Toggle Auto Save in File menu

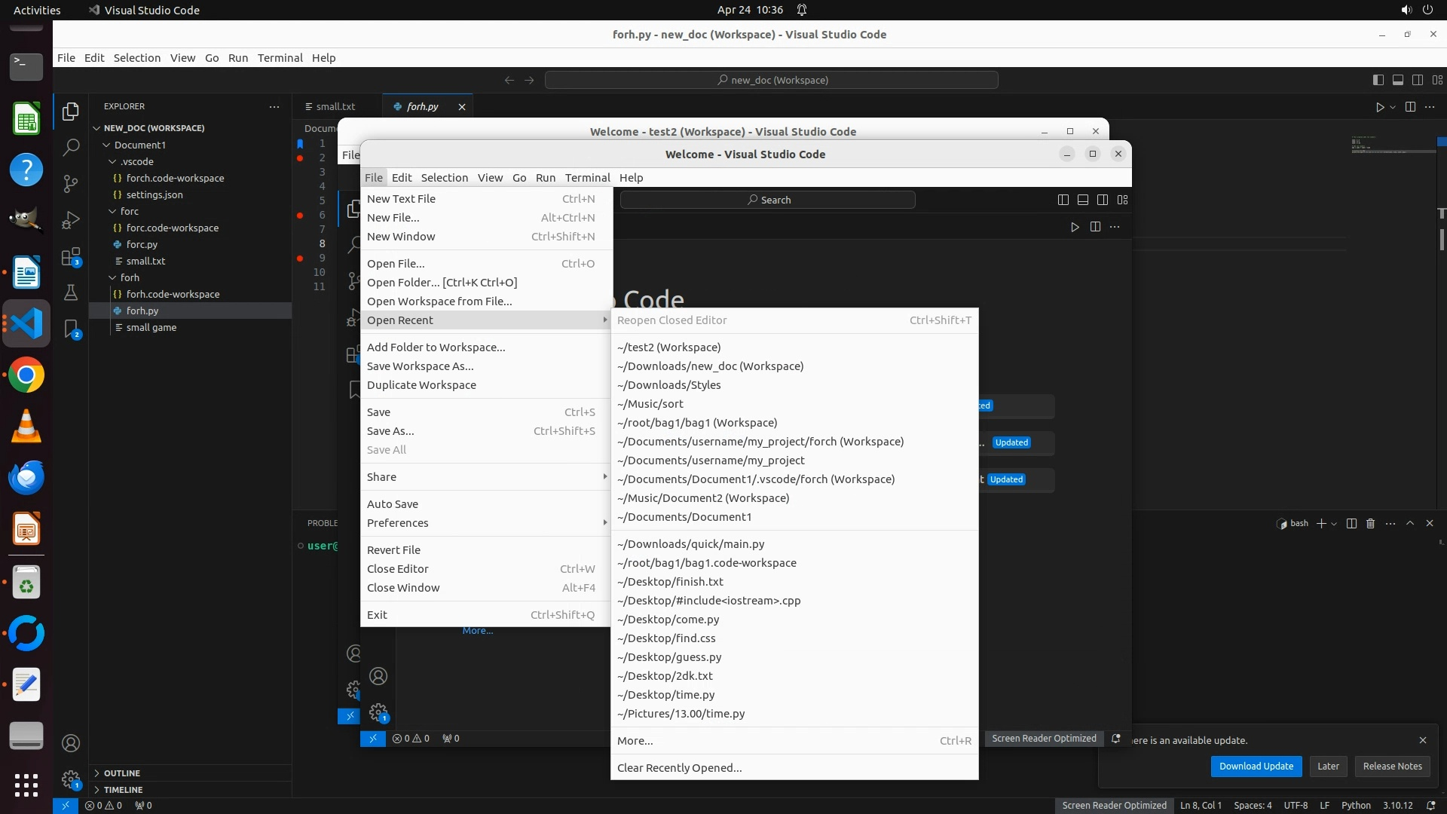point(393,504)
